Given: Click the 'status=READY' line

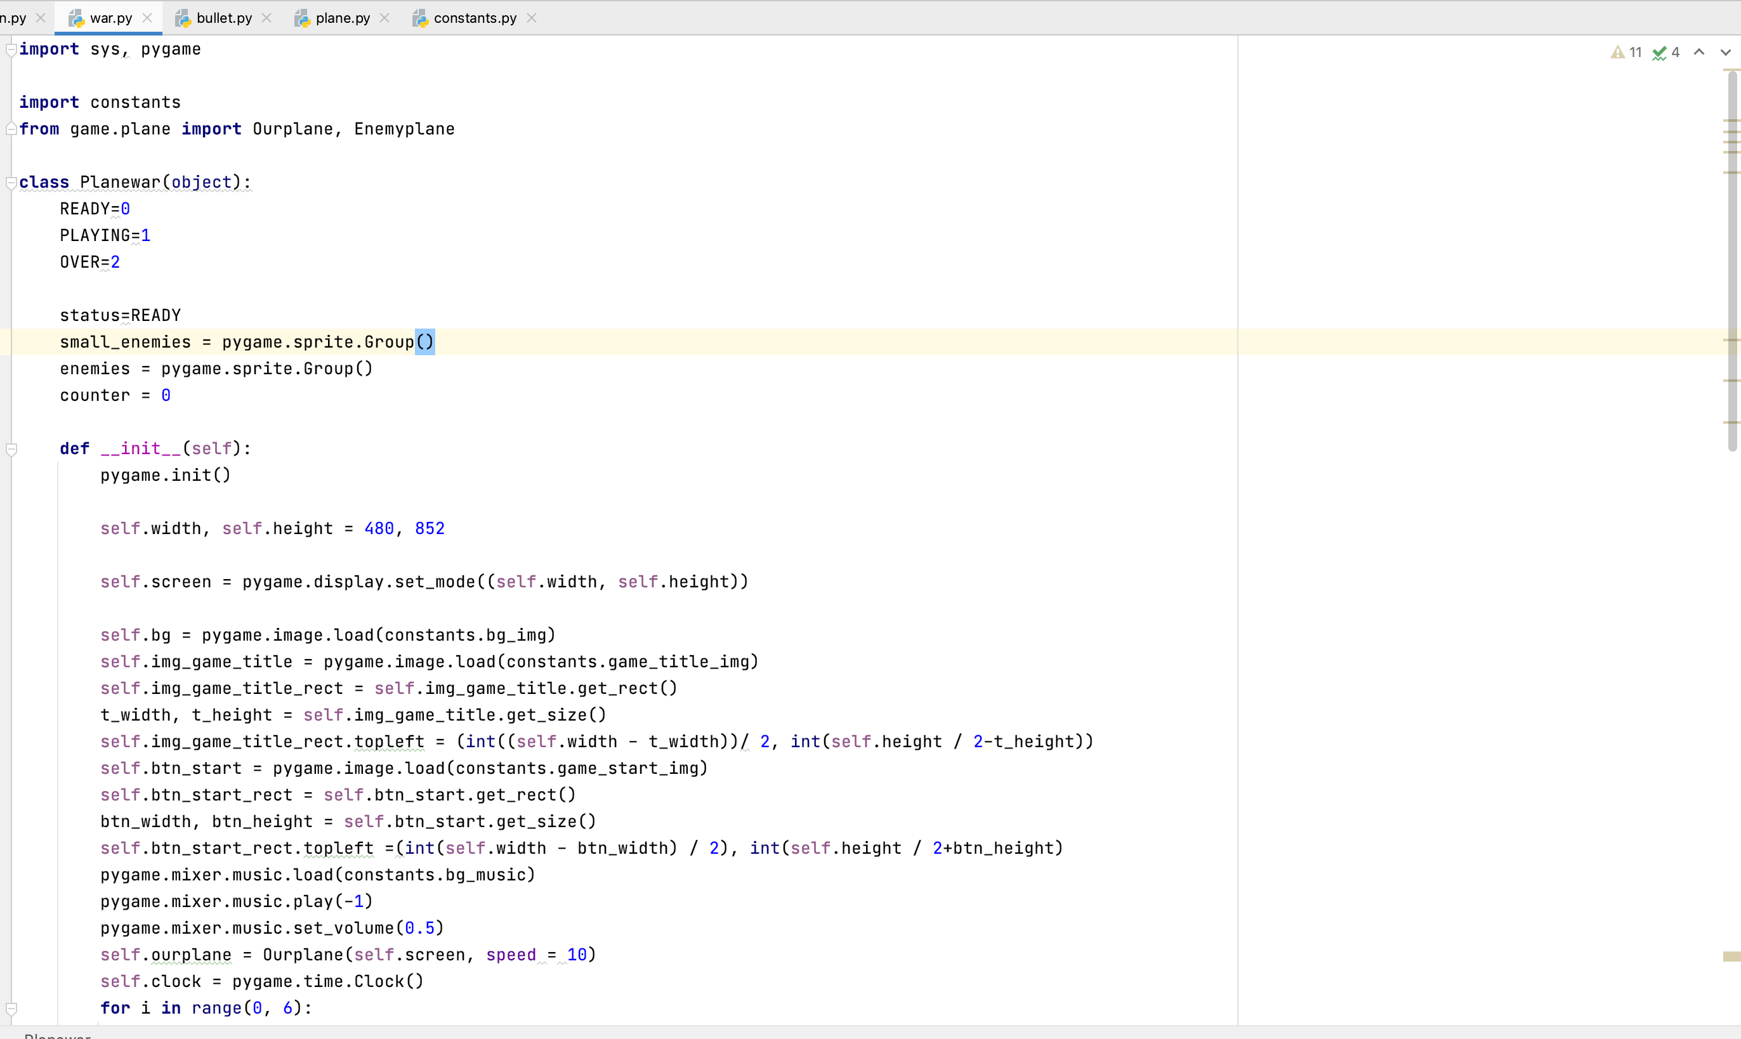Looking at the screenshot, I should click(x=121, y=316).
